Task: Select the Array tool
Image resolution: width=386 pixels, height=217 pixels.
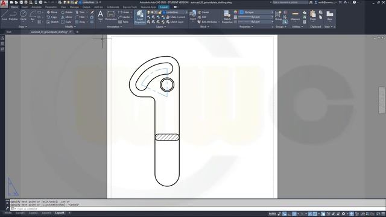Action: [80, 22]
